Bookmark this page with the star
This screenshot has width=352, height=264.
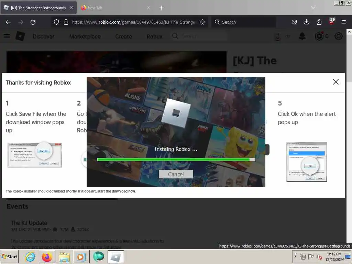click(x=202, y=22)
